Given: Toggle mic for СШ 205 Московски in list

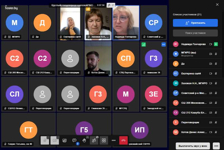Looking at the screenshot, I should pos(216,103).
